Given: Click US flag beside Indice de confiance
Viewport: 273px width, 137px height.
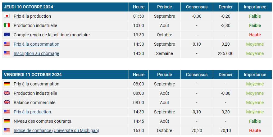Looking at the screenshot, I should tap(7, 130).
